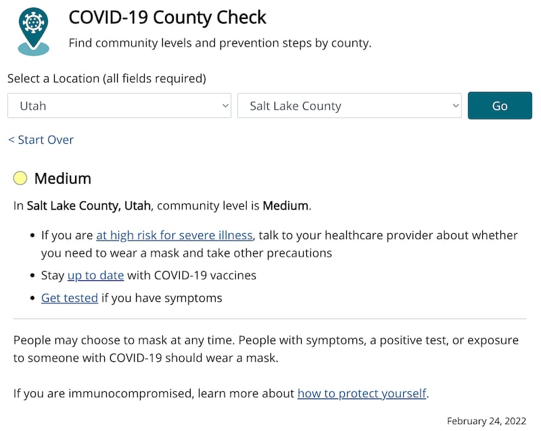
Task: Open the how to protect yourself link
Action: pyautogui.click(x=361, y=393)
